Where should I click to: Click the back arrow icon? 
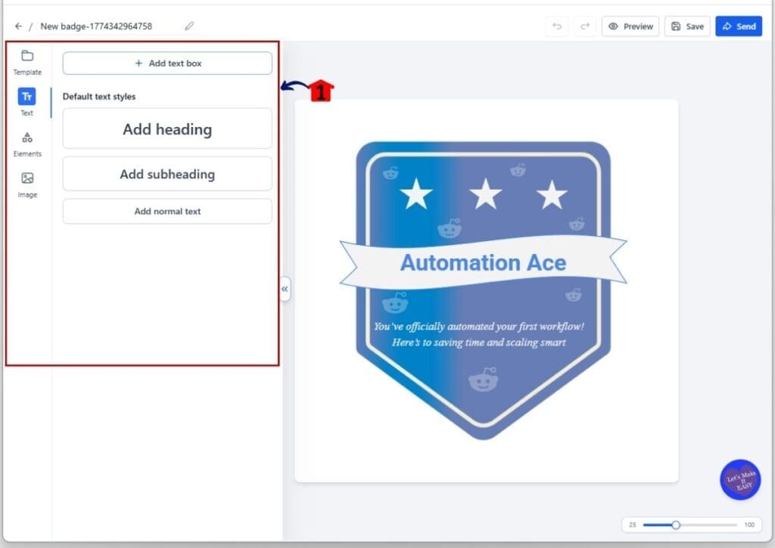(18, 26)
